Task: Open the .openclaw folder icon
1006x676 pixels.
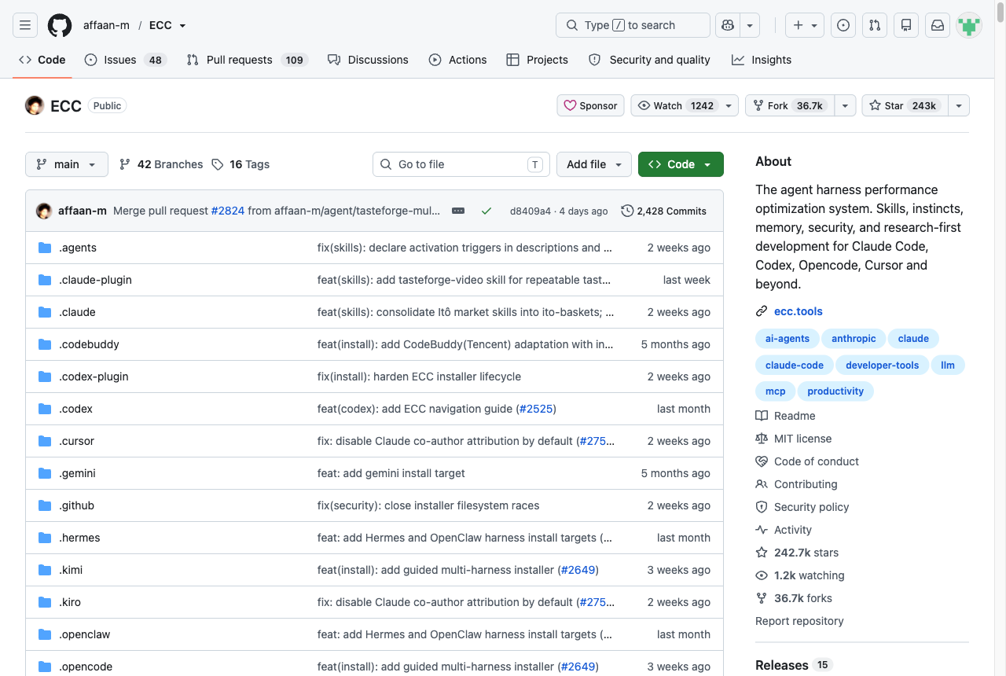Action: 45,634
